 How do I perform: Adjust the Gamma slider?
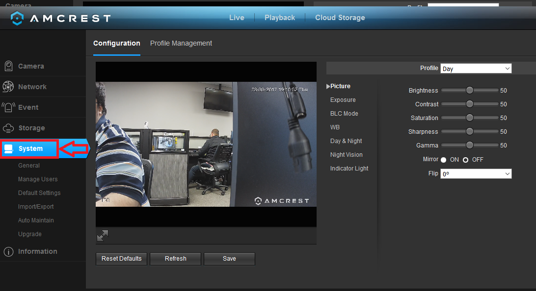470,145
